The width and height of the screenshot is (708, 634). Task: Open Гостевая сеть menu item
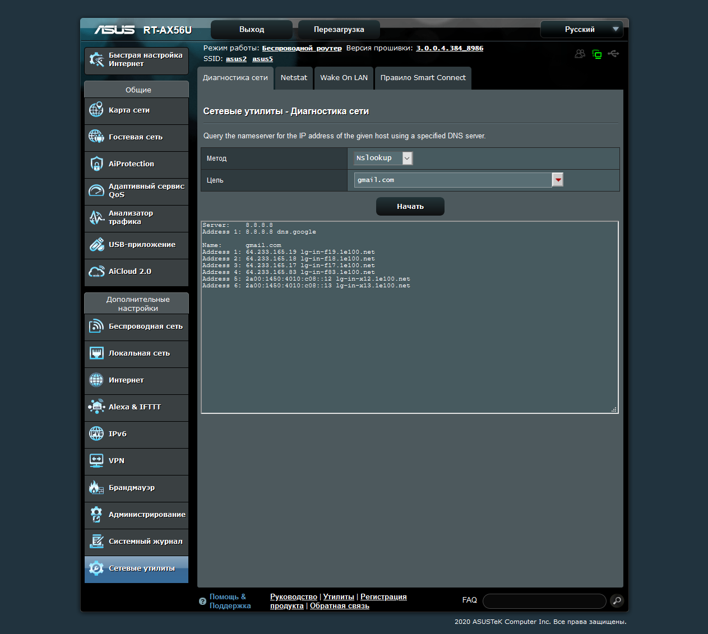click(x=136, y=137)
